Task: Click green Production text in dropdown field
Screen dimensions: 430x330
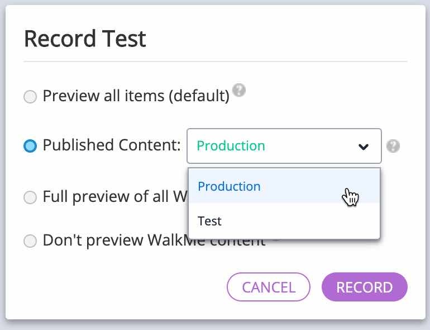Action: (231, 145)
